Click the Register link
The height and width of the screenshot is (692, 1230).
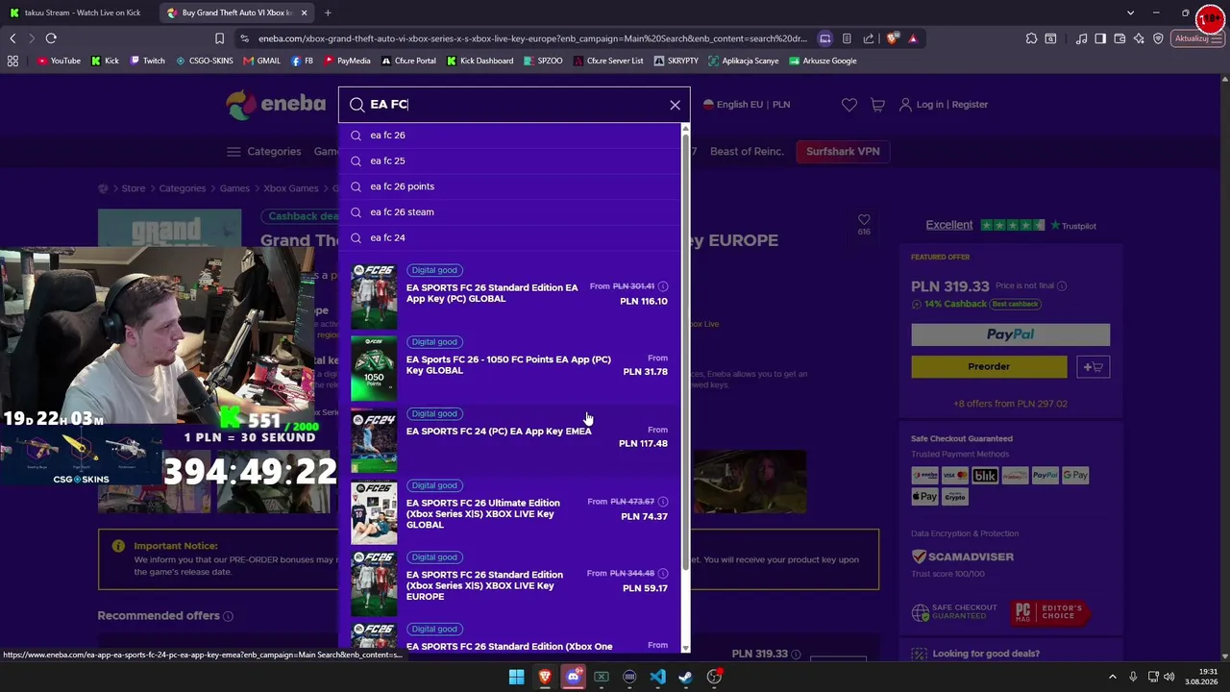click(970, 105)
